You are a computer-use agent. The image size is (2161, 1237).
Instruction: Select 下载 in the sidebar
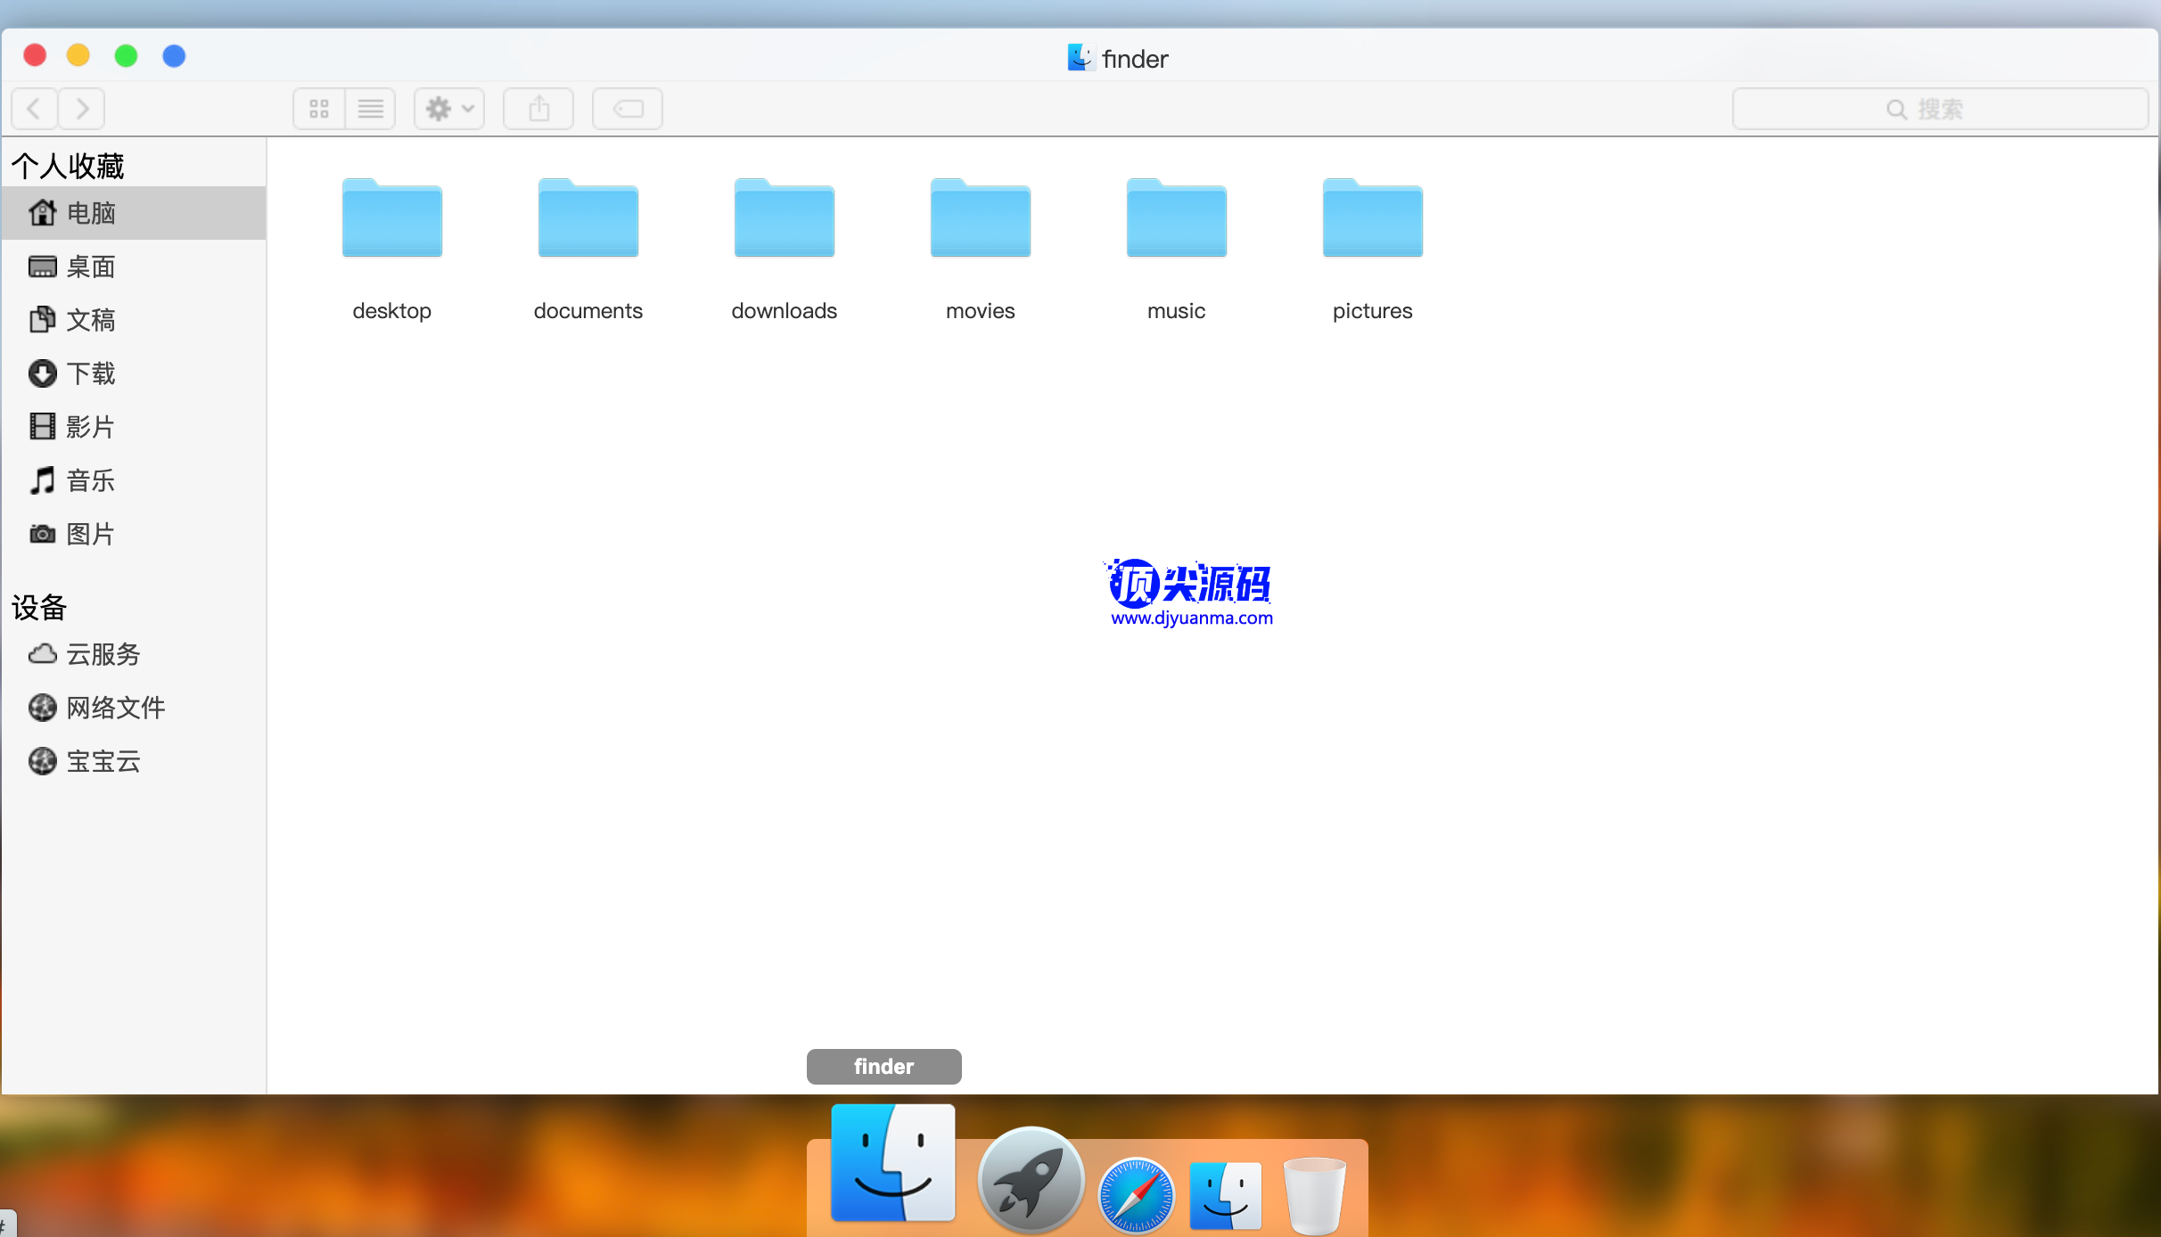[x=90, y=373]
